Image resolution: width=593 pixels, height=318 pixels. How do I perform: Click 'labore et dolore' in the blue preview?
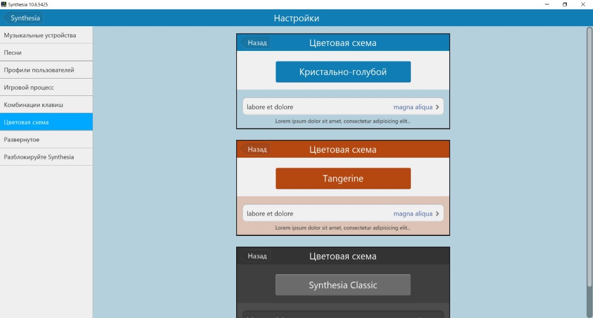270,107
